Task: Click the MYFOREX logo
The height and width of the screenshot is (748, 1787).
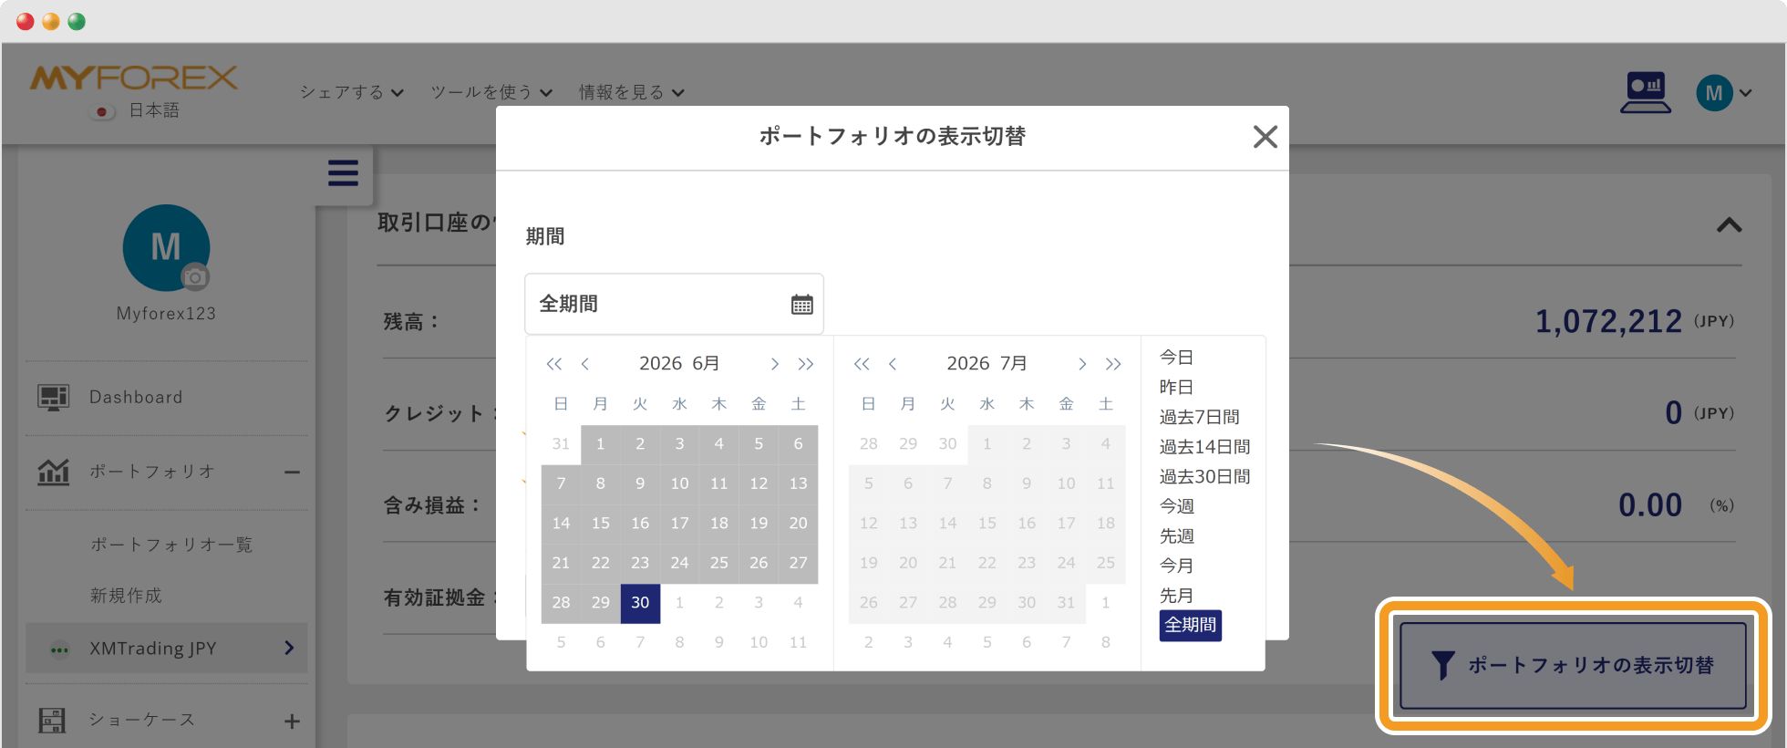Action: [134, 78]
